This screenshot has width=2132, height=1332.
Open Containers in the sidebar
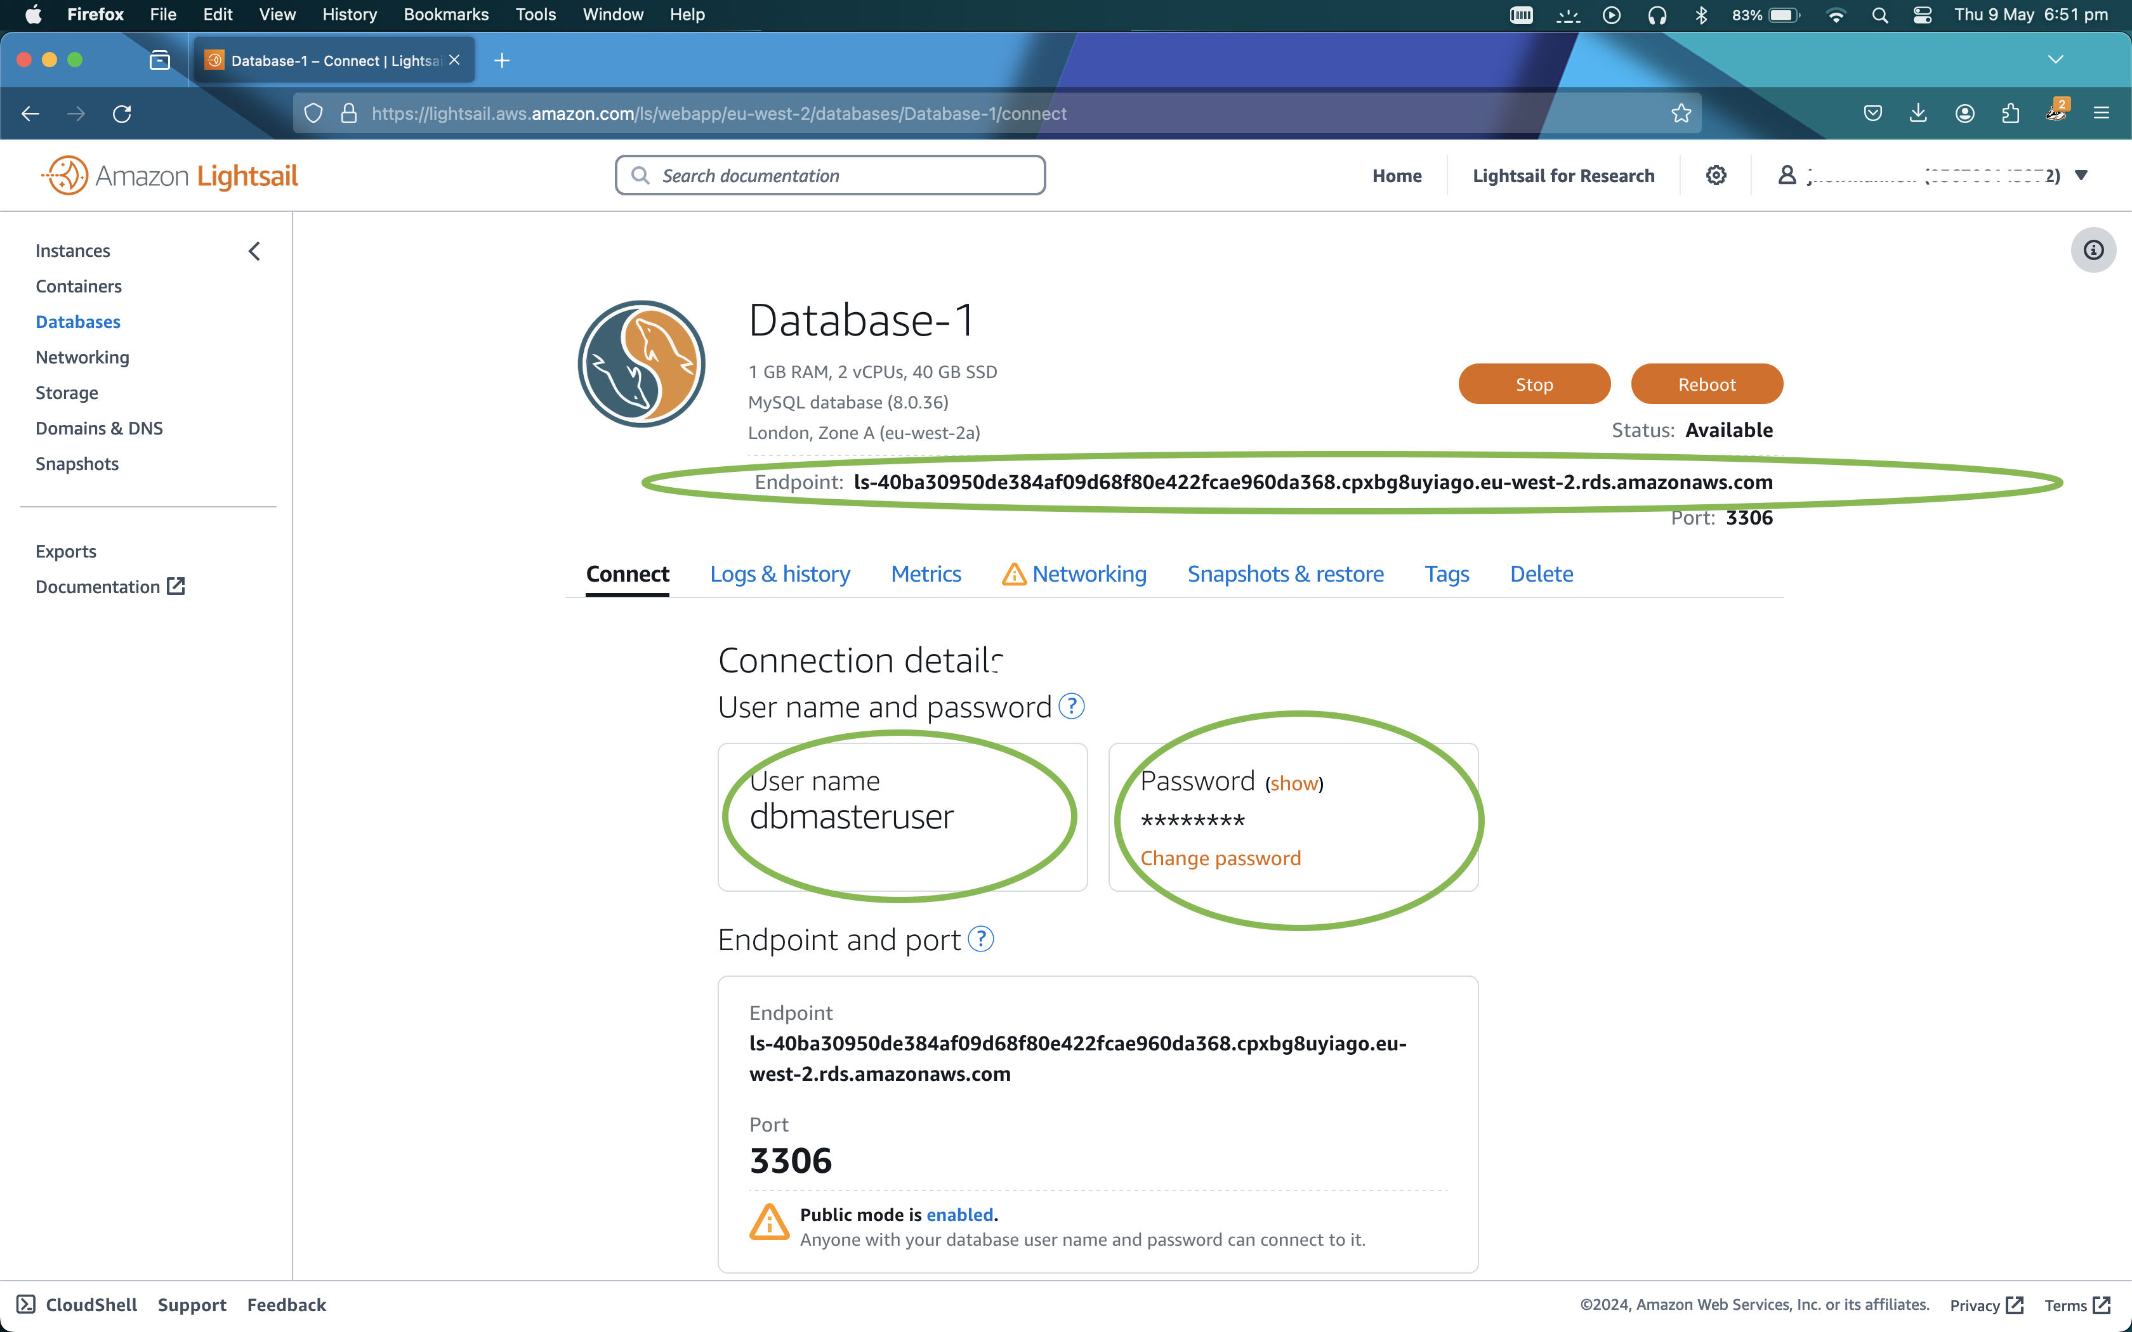click(x=79, y=286)
